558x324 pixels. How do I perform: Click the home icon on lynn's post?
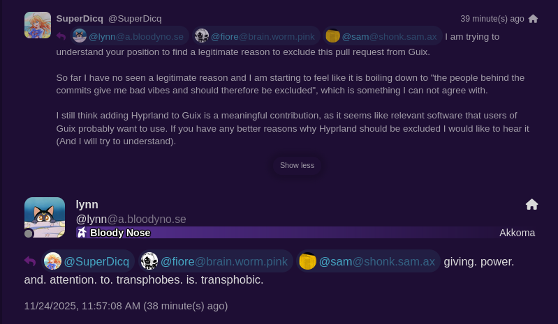click(x=531, y=204)
